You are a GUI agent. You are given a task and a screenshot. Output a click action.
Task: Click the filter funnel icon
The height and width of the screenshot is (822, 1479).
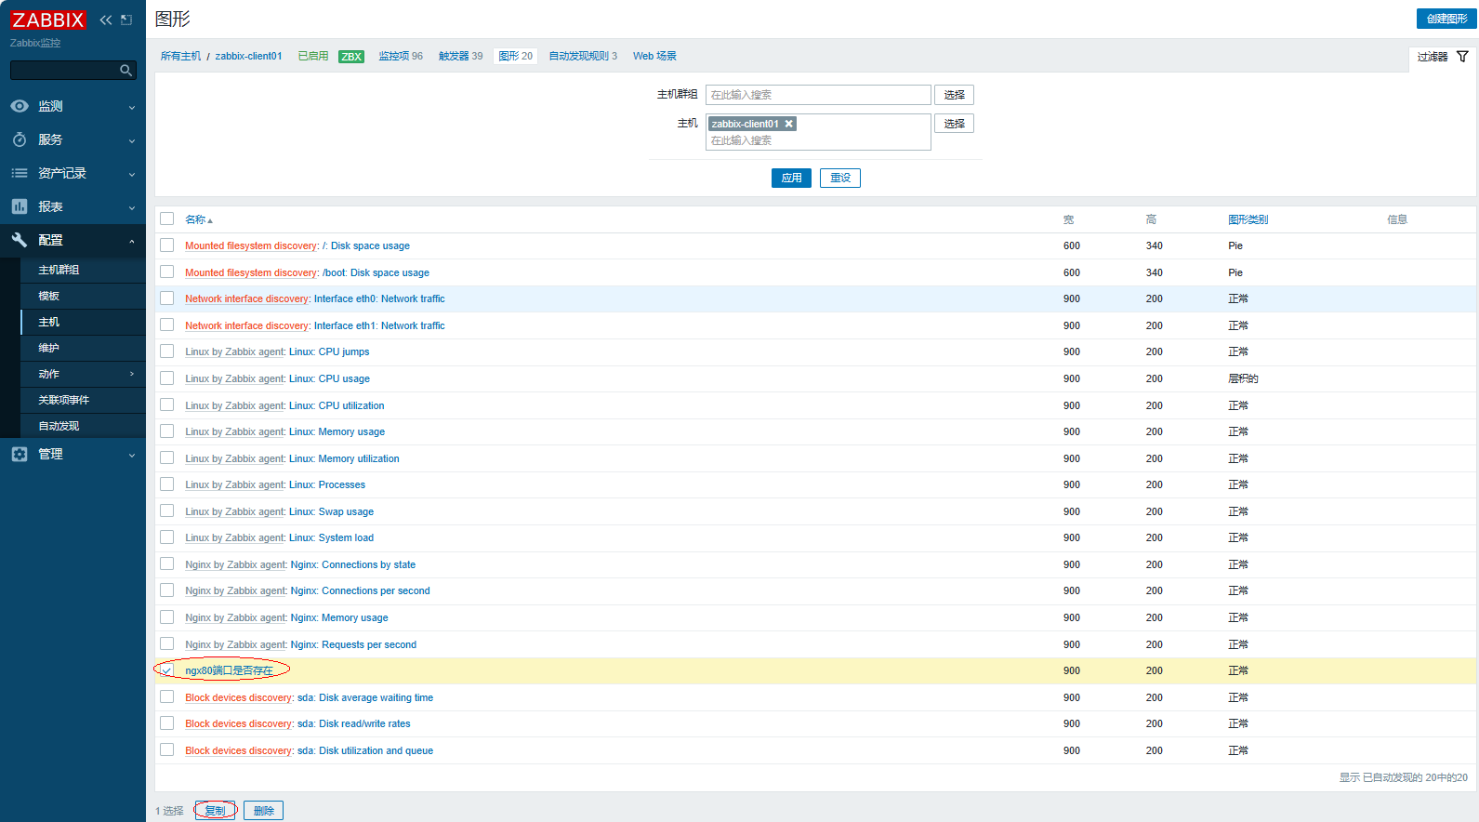pyautogui.click(x=1462, y=57)
